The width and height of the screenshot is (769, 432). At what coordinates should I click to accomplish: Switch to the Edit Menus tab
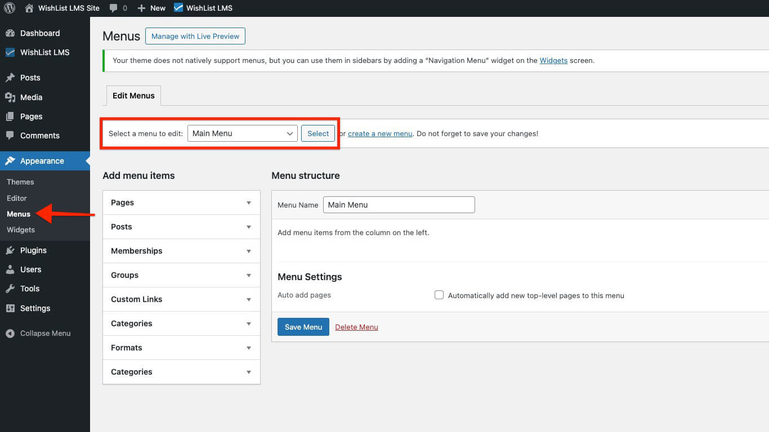pos(133,96)
